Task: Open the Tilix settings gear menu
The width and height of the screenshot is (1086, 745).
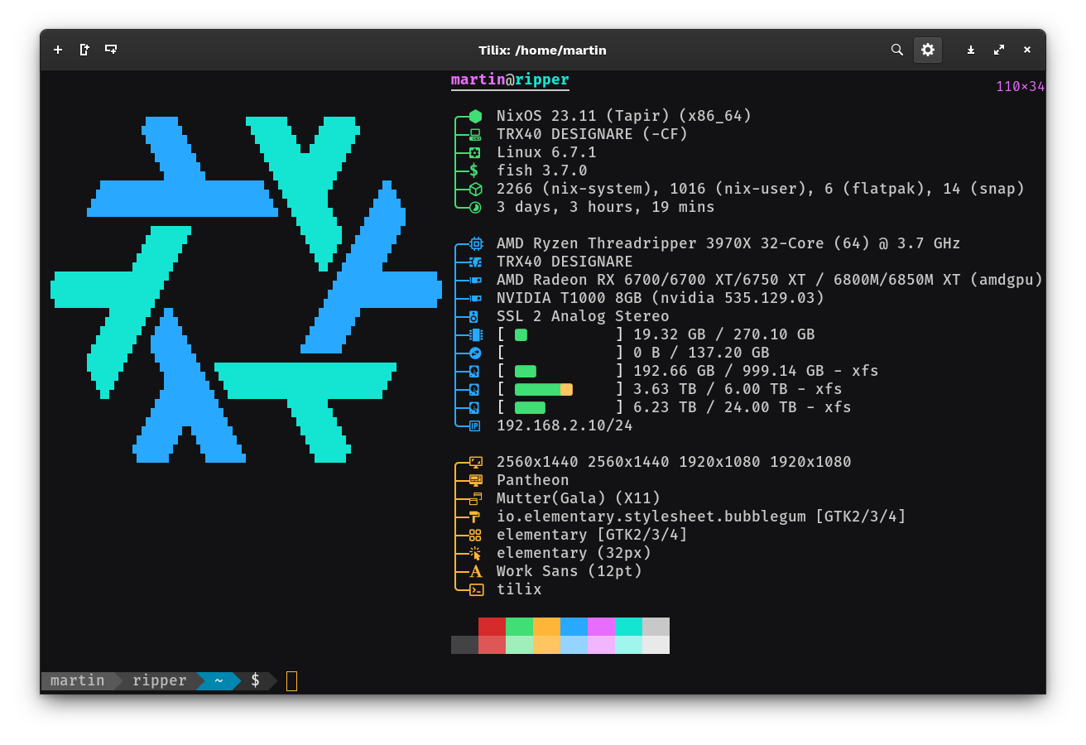Action: click(x=928, y=50)
